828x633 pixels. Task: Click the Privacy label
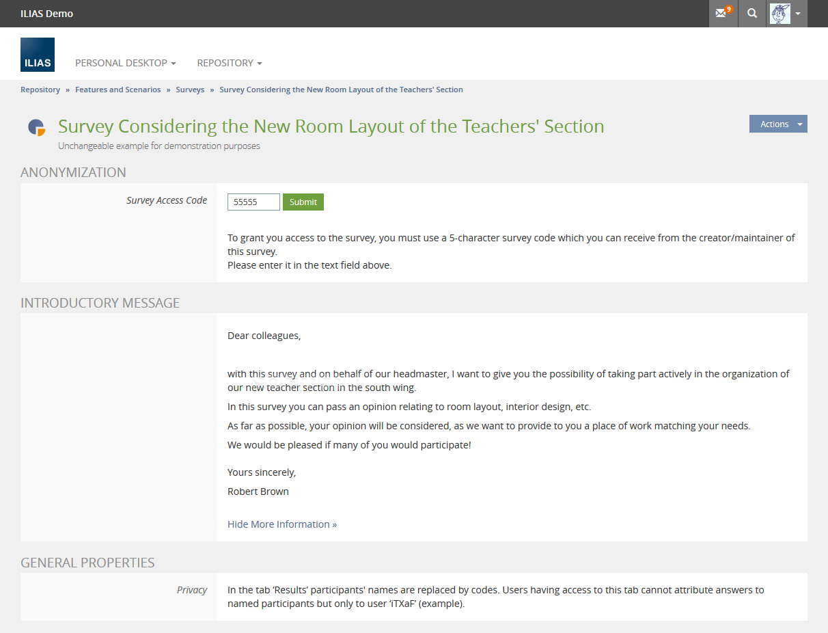(192, 590)
